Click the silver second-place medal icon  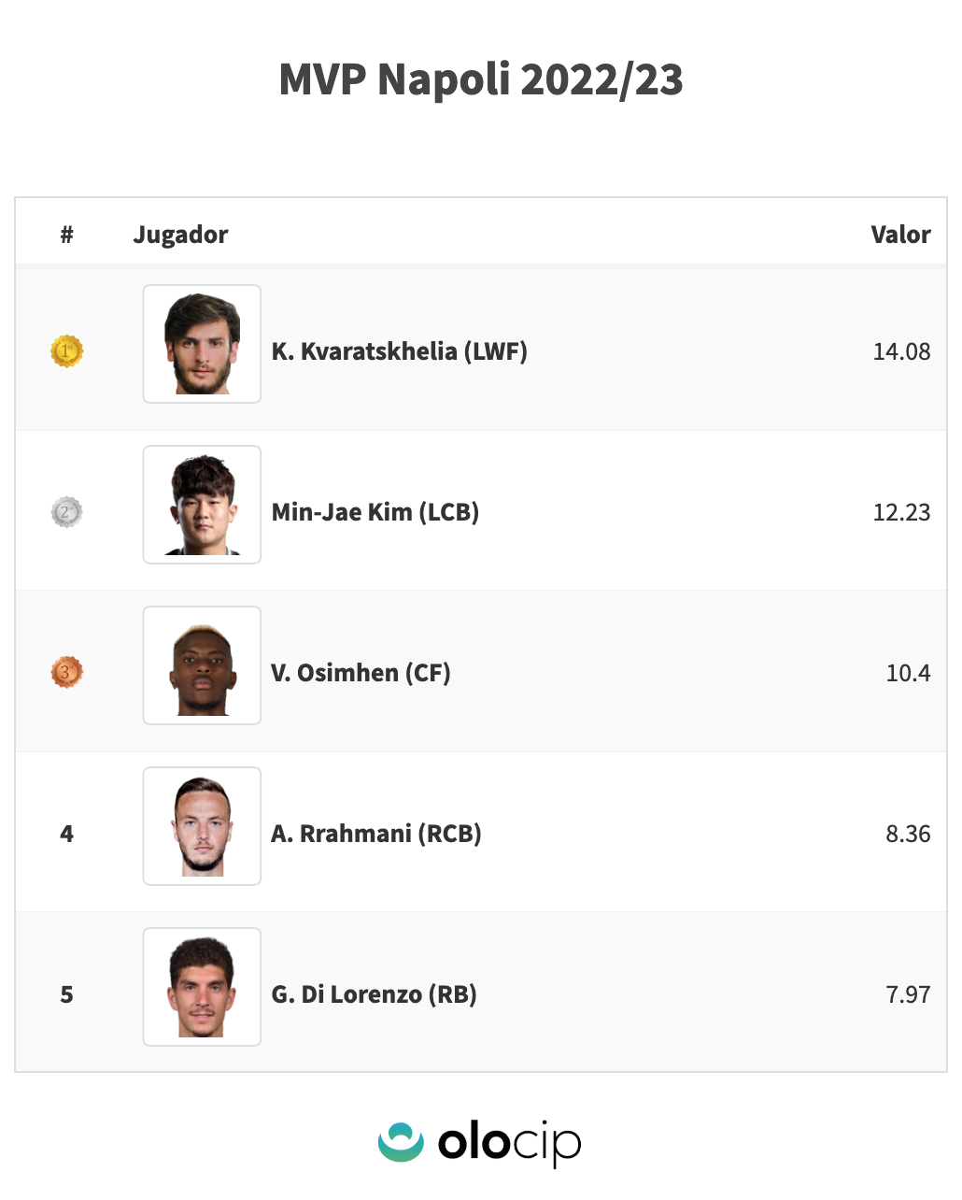click(66, 512)
